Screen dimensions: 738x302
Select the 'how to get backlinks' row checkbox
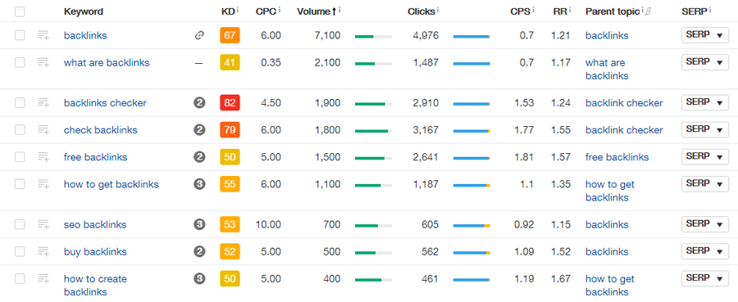[20, 184]
